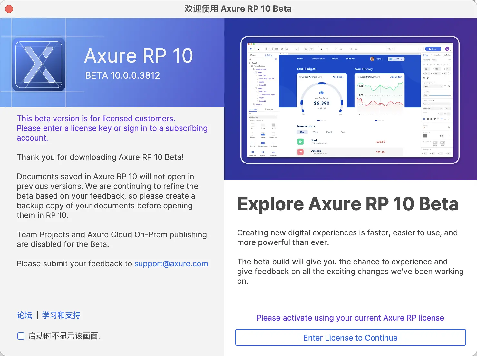477x356 pixels.
Task: Select the Ellipse widget in the Libraries panel
Action: (252, 134)
